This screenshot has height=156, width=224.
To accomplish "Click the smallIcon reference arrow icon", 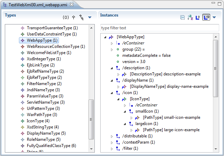I will point(131,111).
